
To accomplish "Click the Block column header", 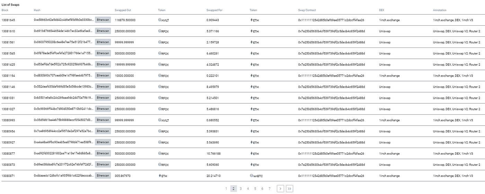I will click(5, 10).
